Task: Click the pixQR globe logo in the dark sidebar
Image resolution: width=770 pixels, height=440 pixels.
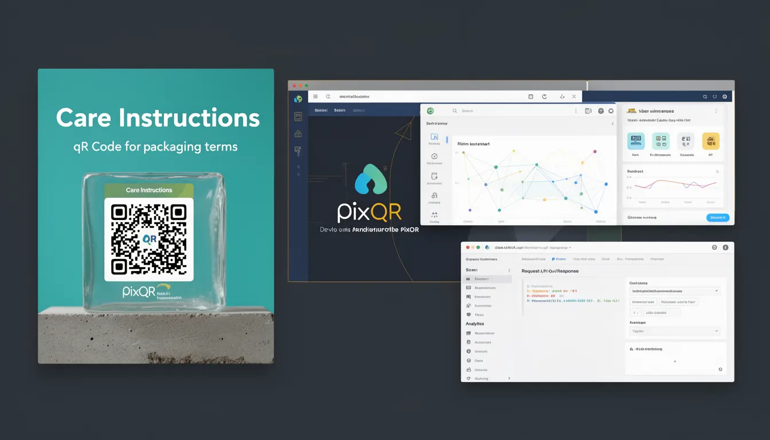Action: [x=298, y=99]
